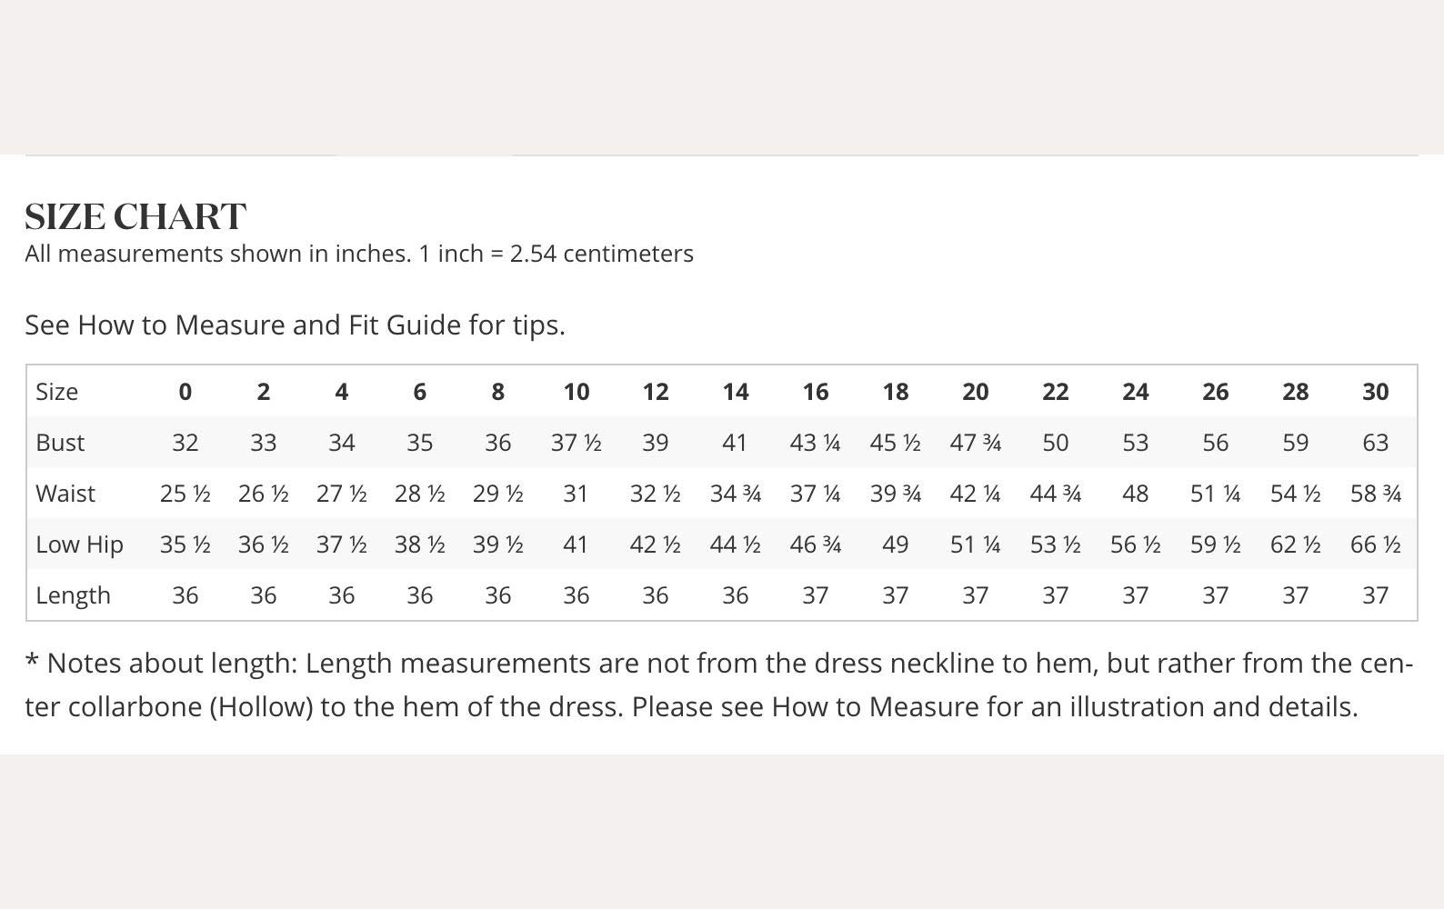Click the 'See How to Measure and Fit Guide' line
Viewport: 1444px width, 909px height.
pos(295,325)
